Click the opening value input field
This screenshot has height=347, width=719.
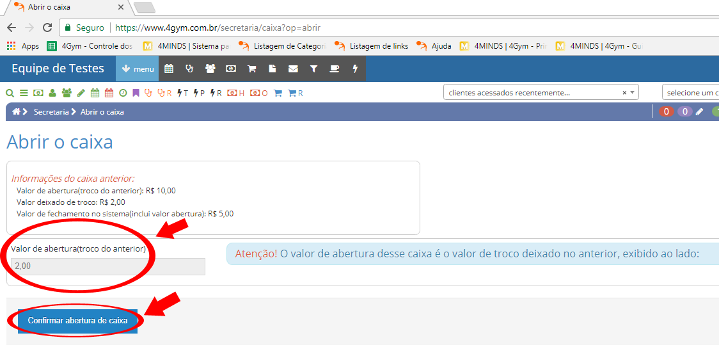point(107,266)
